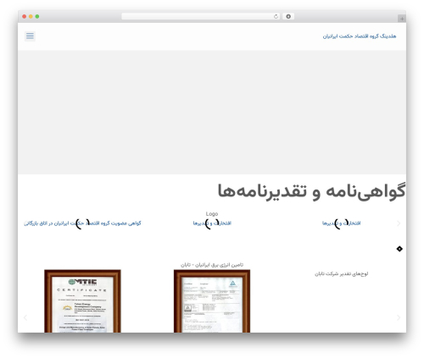Open the rightmost افتخارات و تقدیرها link
Screen dimensions: 424x358
(342, 223)
